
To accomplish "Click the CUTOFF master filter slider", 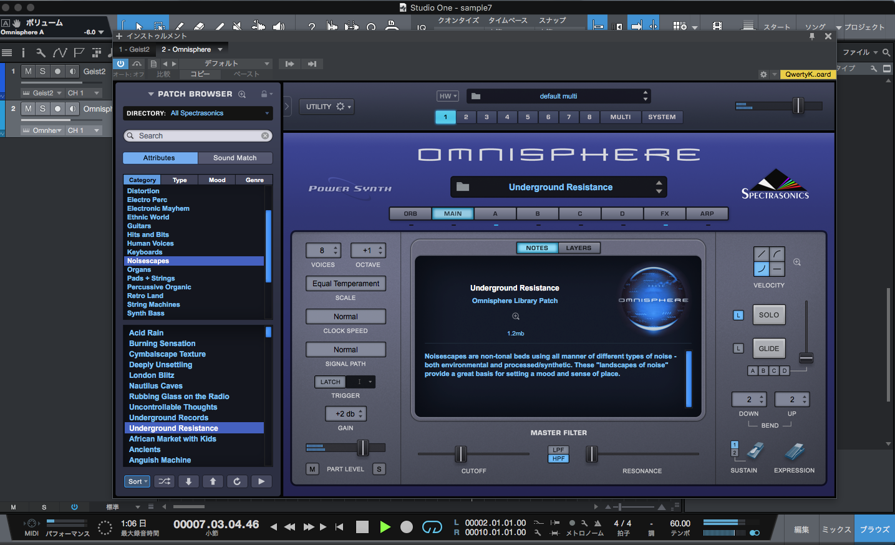I will point(473,454).
